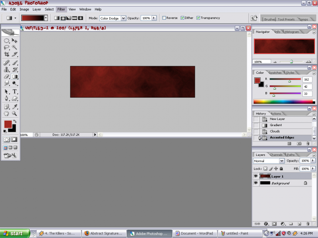Create a new layer from Layers panel
Screen dimensions: 318x238
299,224
